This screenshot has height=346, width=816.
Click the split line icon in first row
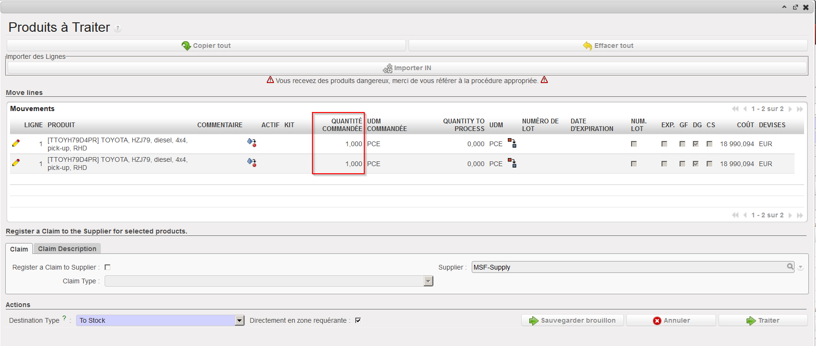coord(512,143)
